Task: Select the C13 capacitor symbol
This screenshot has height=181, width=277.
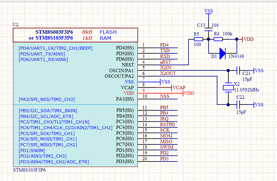Action: coord(209,29)
